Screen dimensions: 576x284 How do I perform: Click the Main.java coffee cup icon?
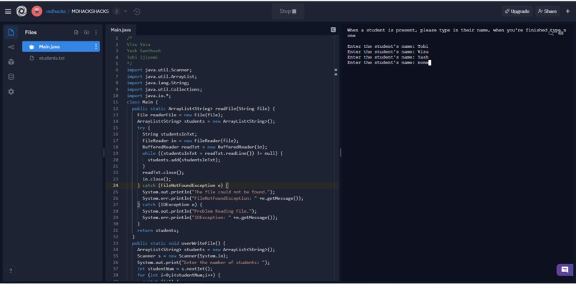point(31,46)
